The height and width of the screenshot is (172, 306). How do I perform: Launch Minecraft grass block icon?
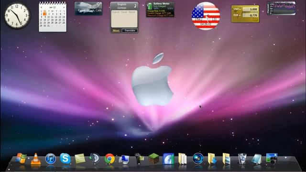pyautogui.click(x=153, y=158)
